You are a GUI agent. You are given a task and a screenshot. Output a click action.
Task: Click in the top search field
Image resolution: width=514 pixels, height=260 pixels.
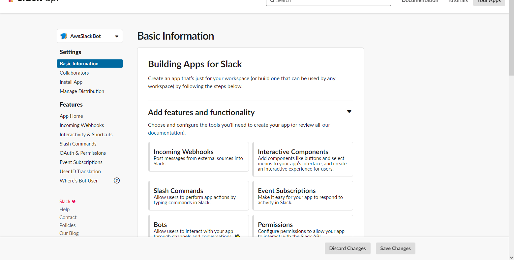coord(328,2)
